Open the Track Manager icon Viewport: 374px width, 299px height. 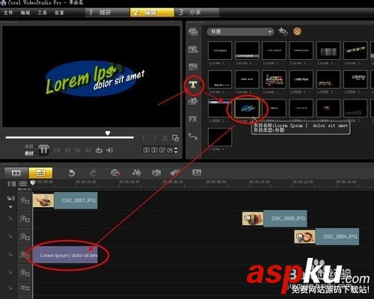pos(22,184)
